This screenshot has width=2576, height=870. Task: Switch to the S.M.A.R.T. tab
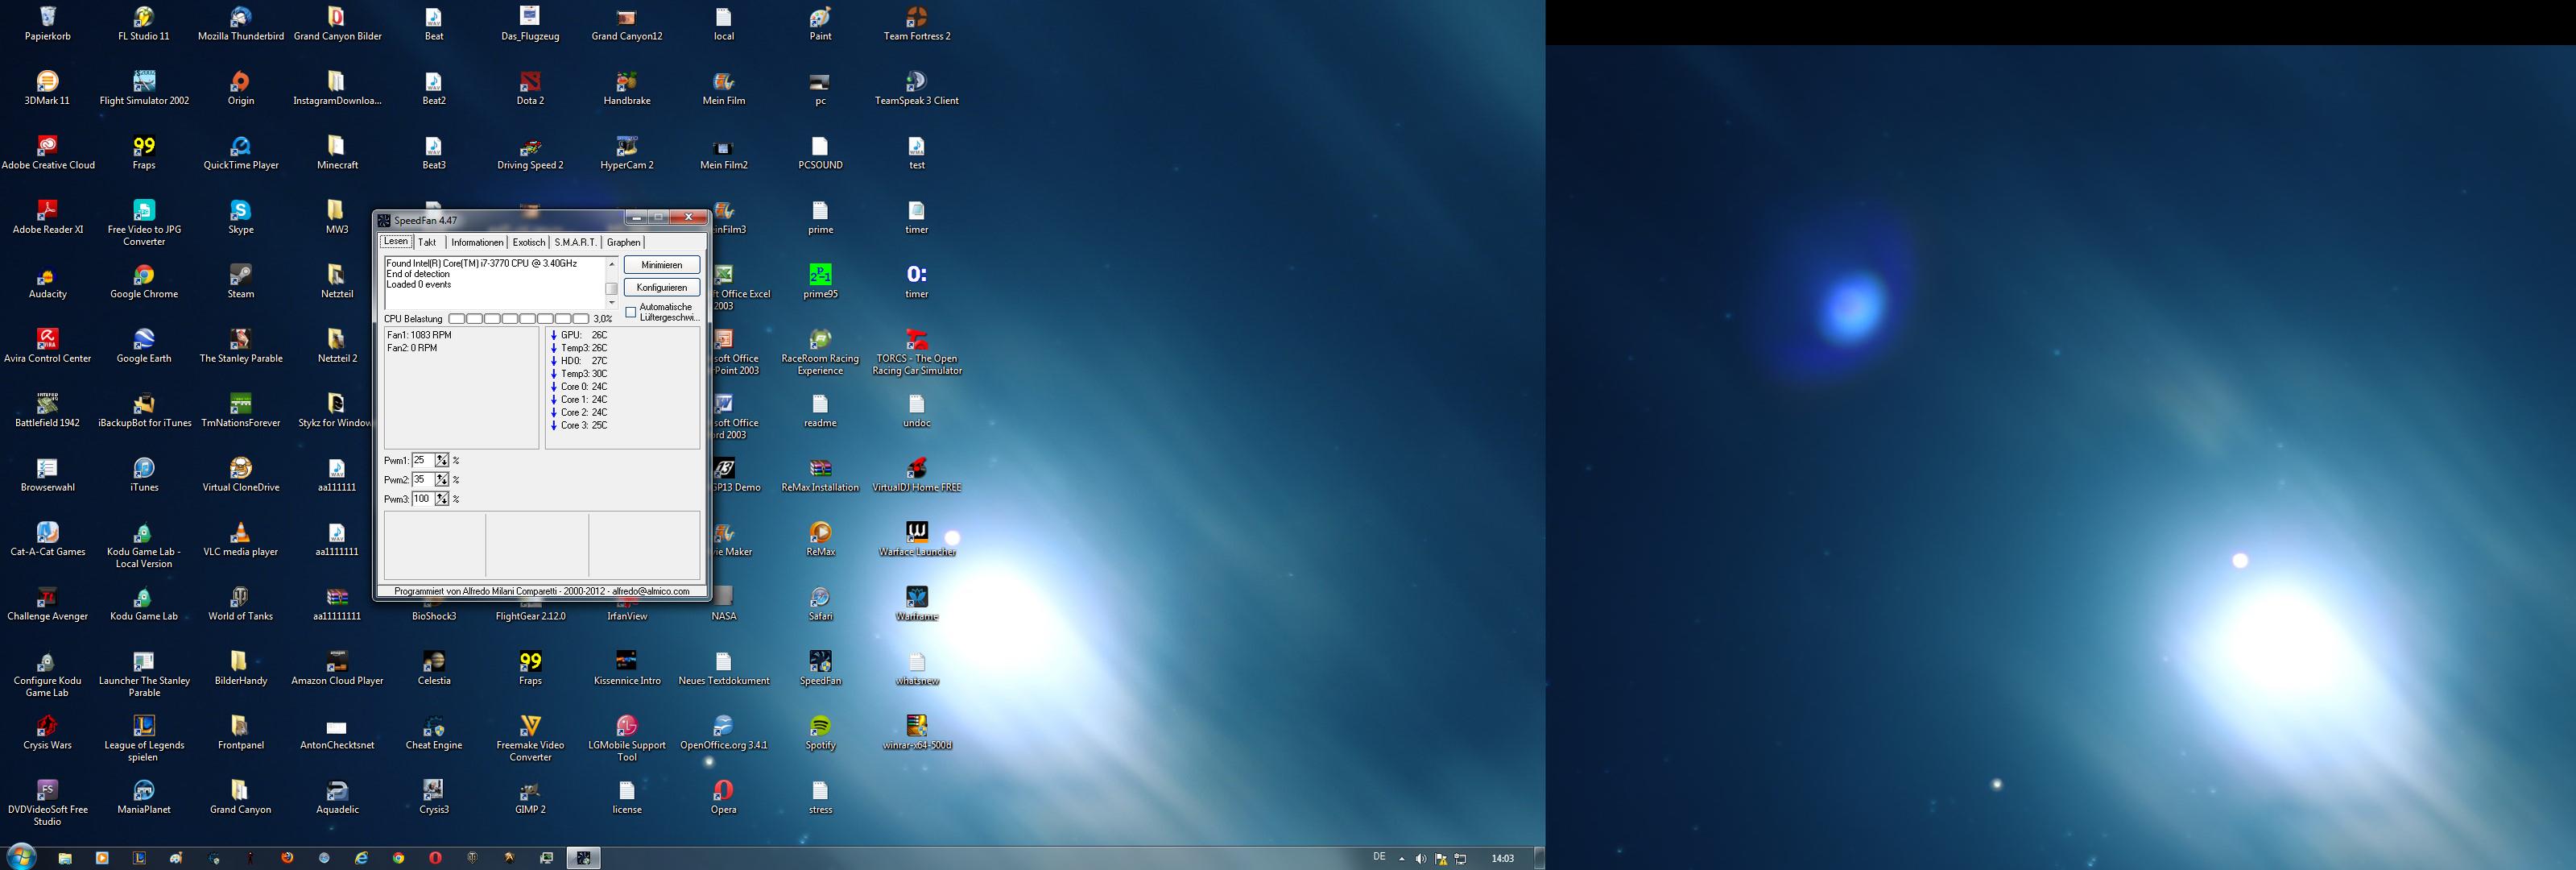tap(575, 242)
